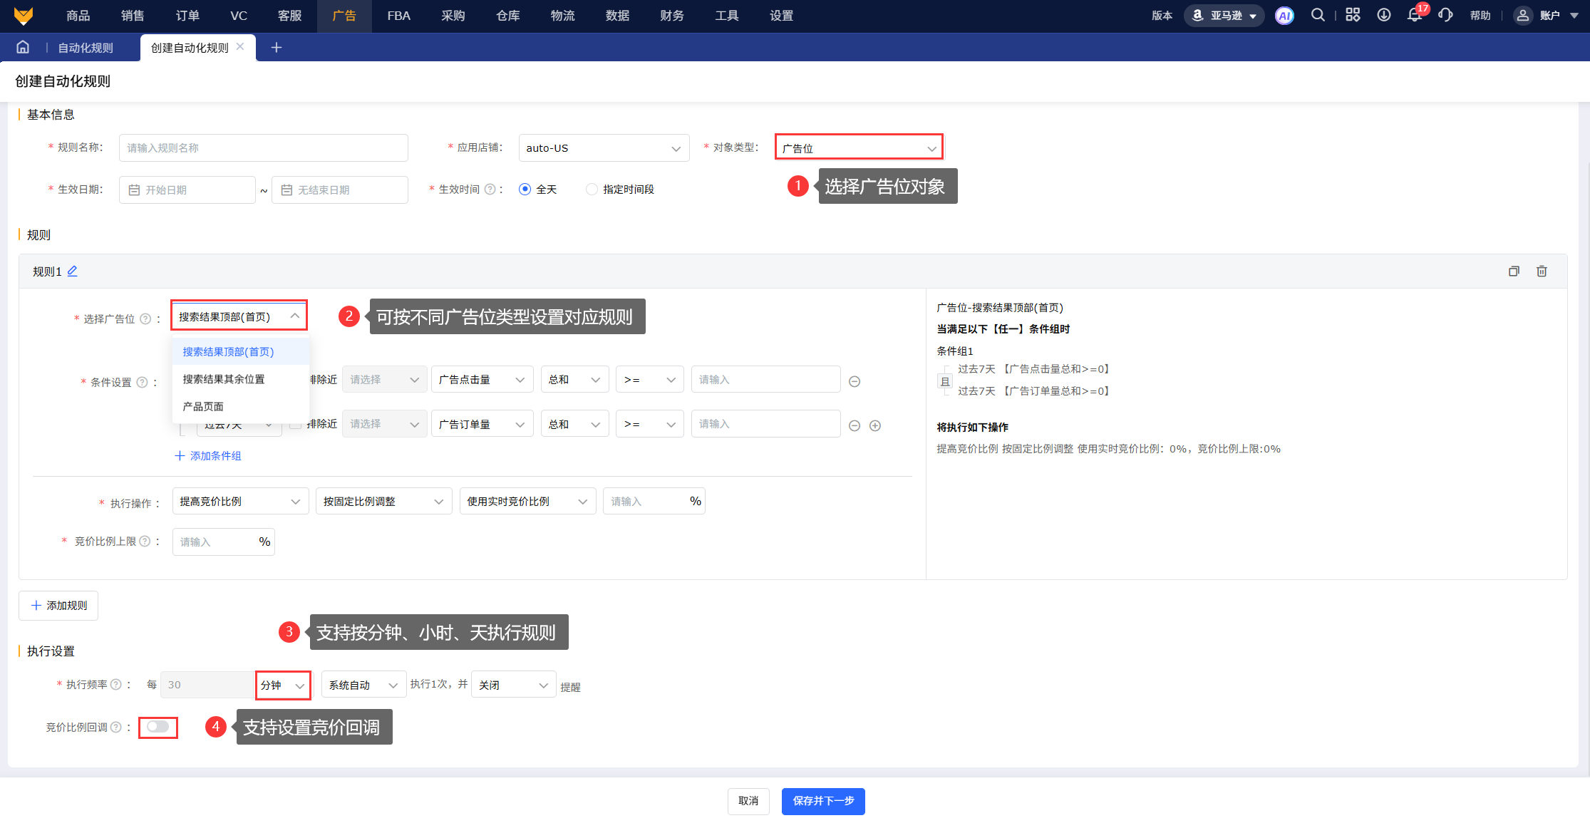Click the 规则名称 input field
Screen dimensions: 1590x823
pos(263,148)
